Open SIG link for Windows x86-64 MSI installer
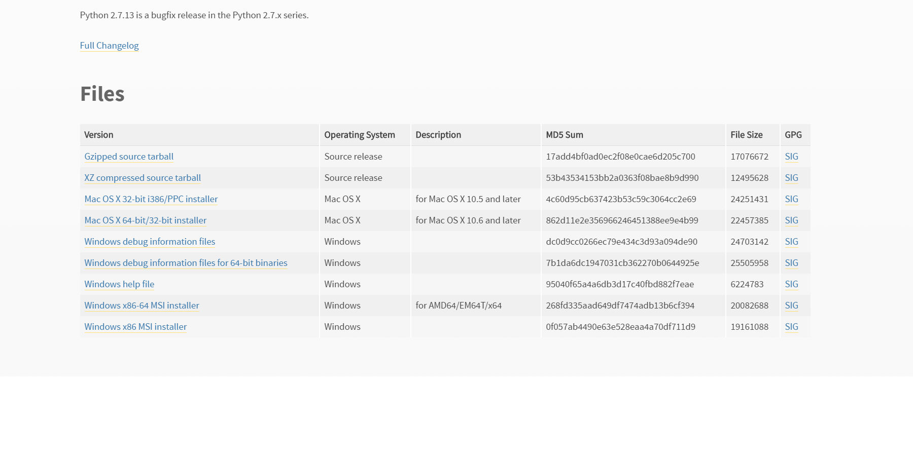 pos(791,305)
